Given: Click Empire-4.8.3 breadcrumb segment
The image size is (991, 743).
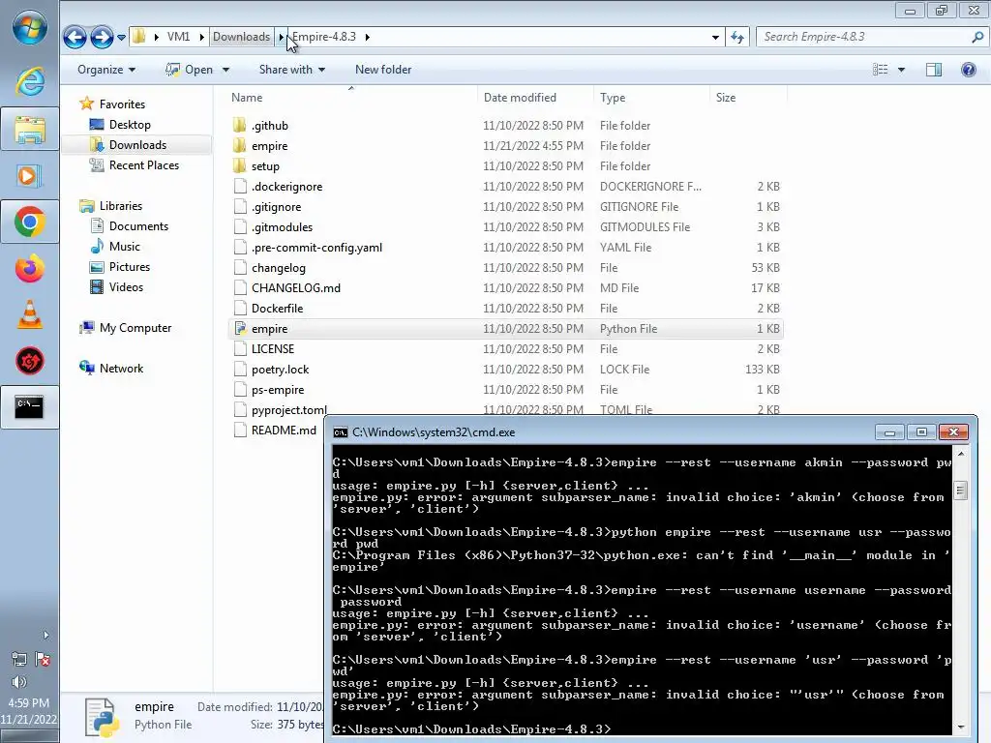Looking at the screenshot, I should (x=324, y=37).
